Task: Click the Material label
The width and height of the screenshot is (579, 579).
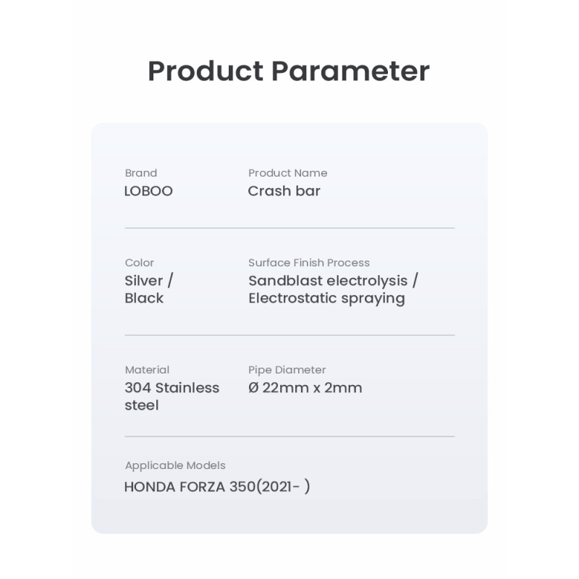Action: click(x=147, y=370)
